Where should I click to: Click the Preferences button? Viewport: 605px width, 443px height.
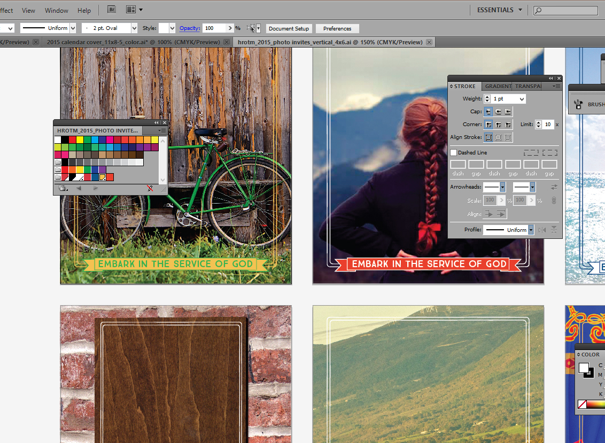[x=337, y=28]
